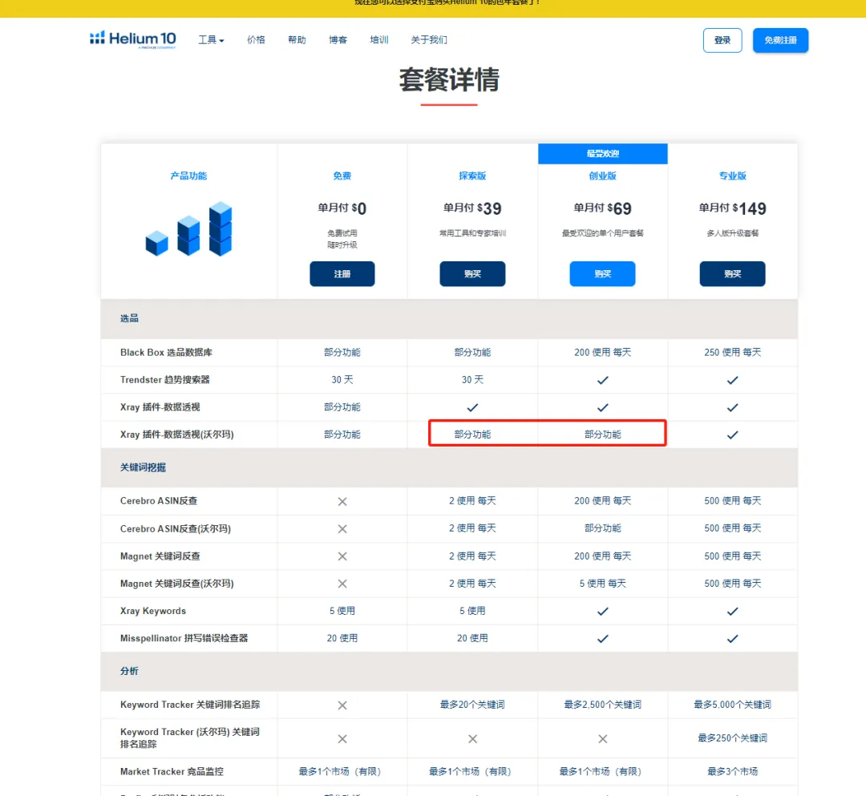Open the 帮助 menu item

tap(297, 40)
